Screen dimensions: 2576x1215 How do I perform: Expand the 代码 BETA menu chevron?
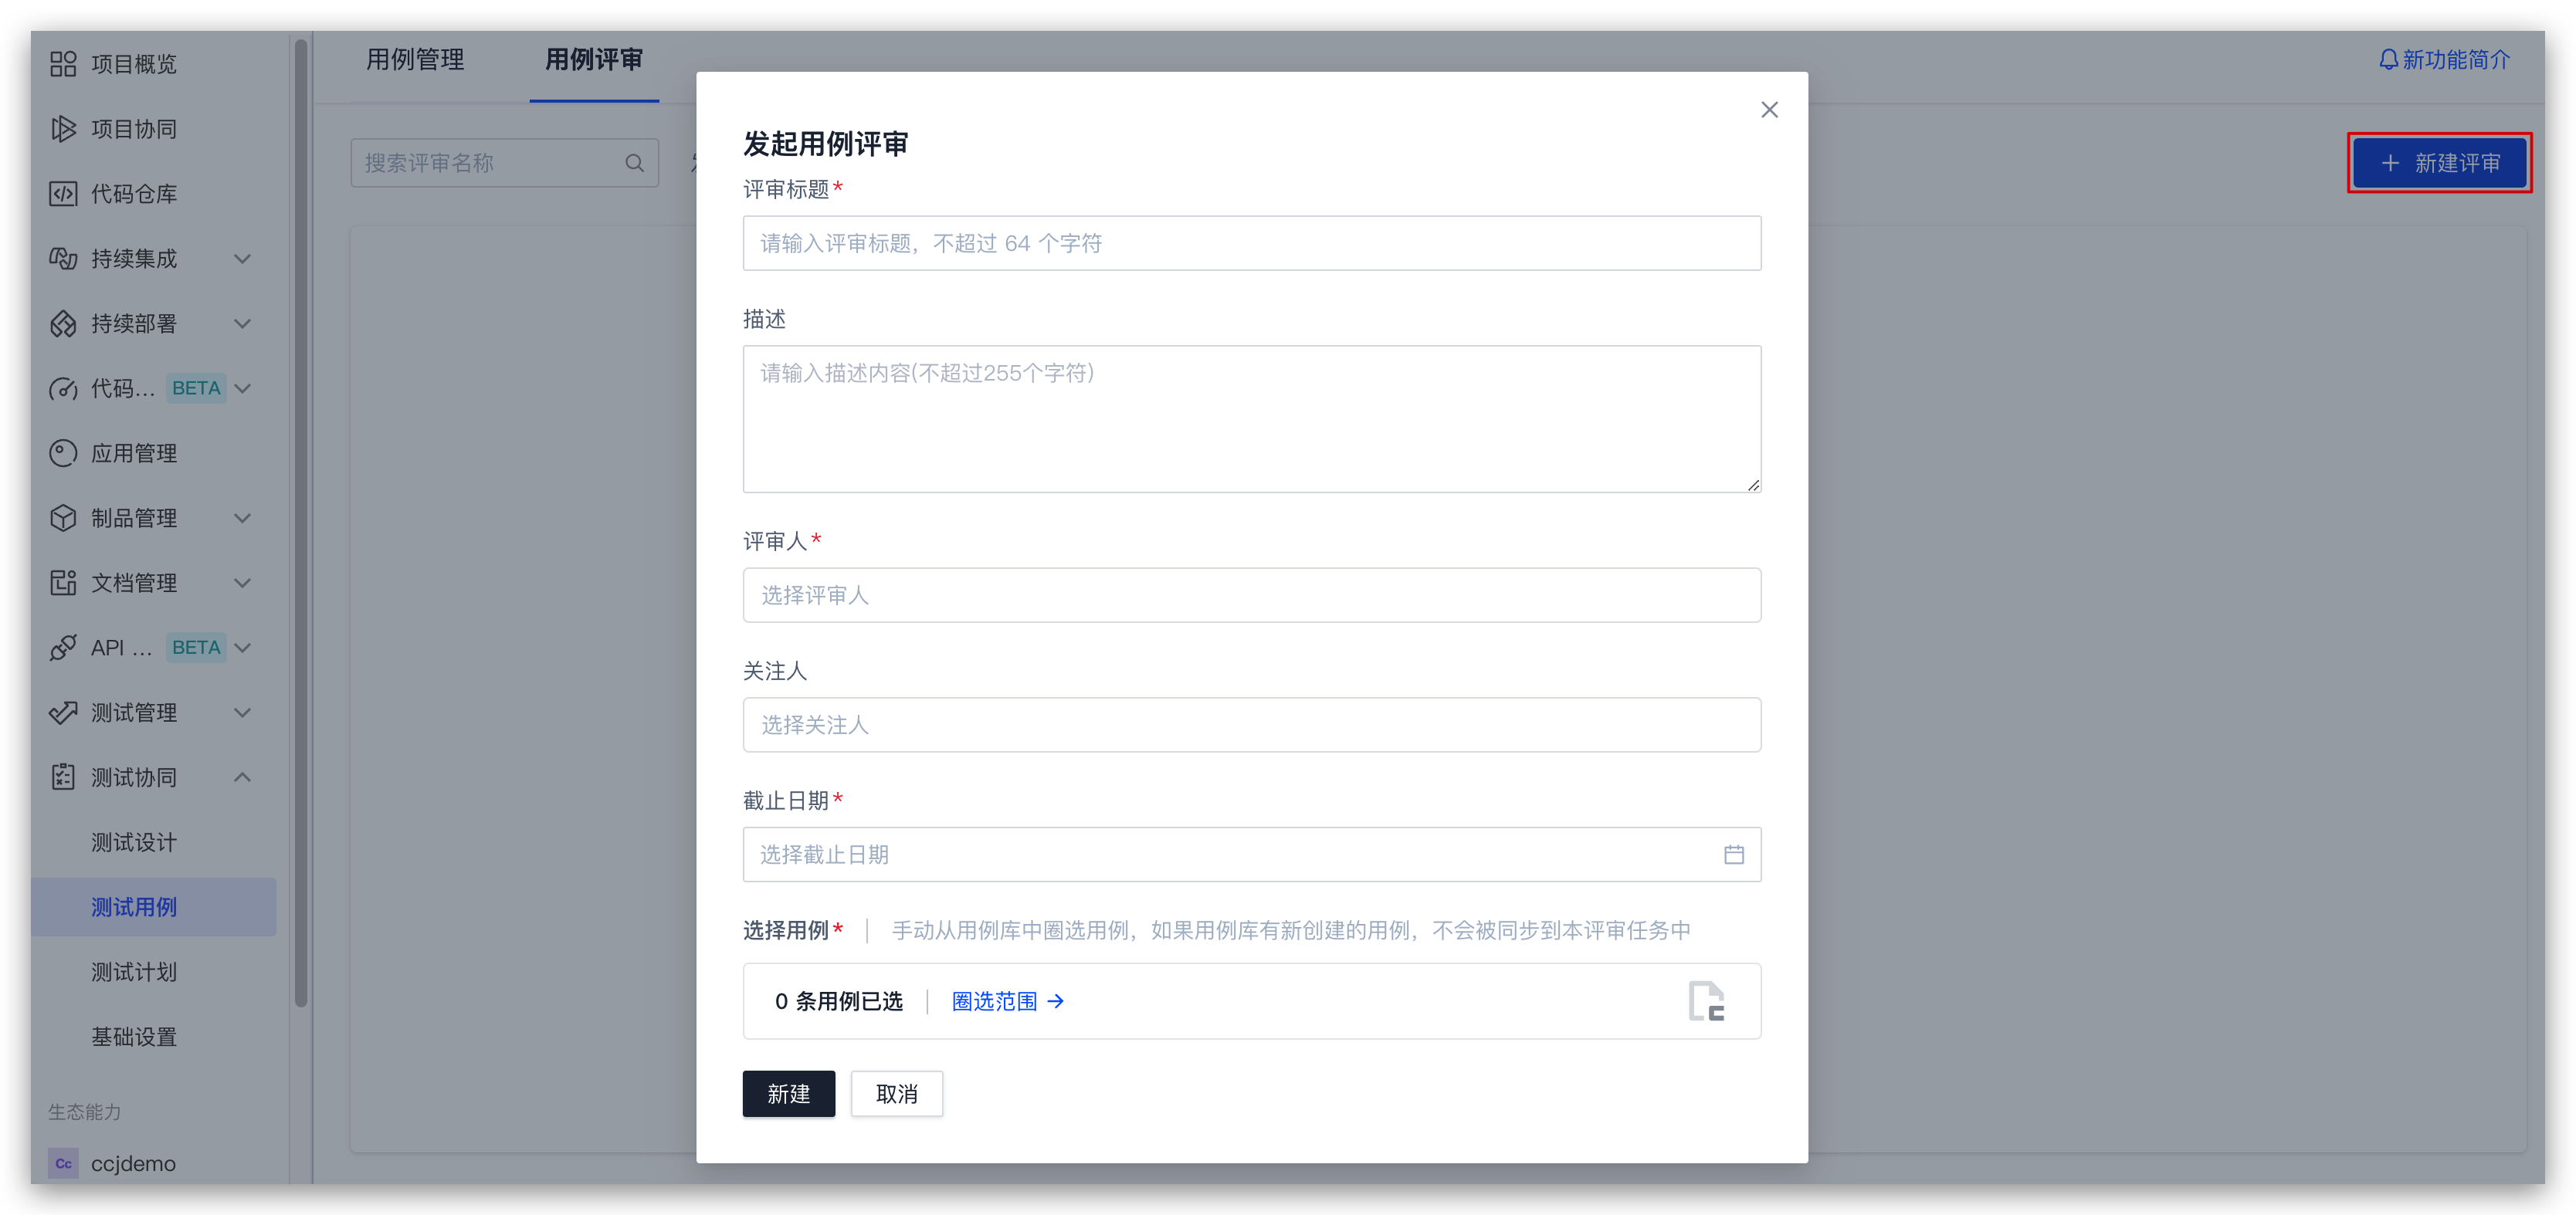[x=242, y=388]
